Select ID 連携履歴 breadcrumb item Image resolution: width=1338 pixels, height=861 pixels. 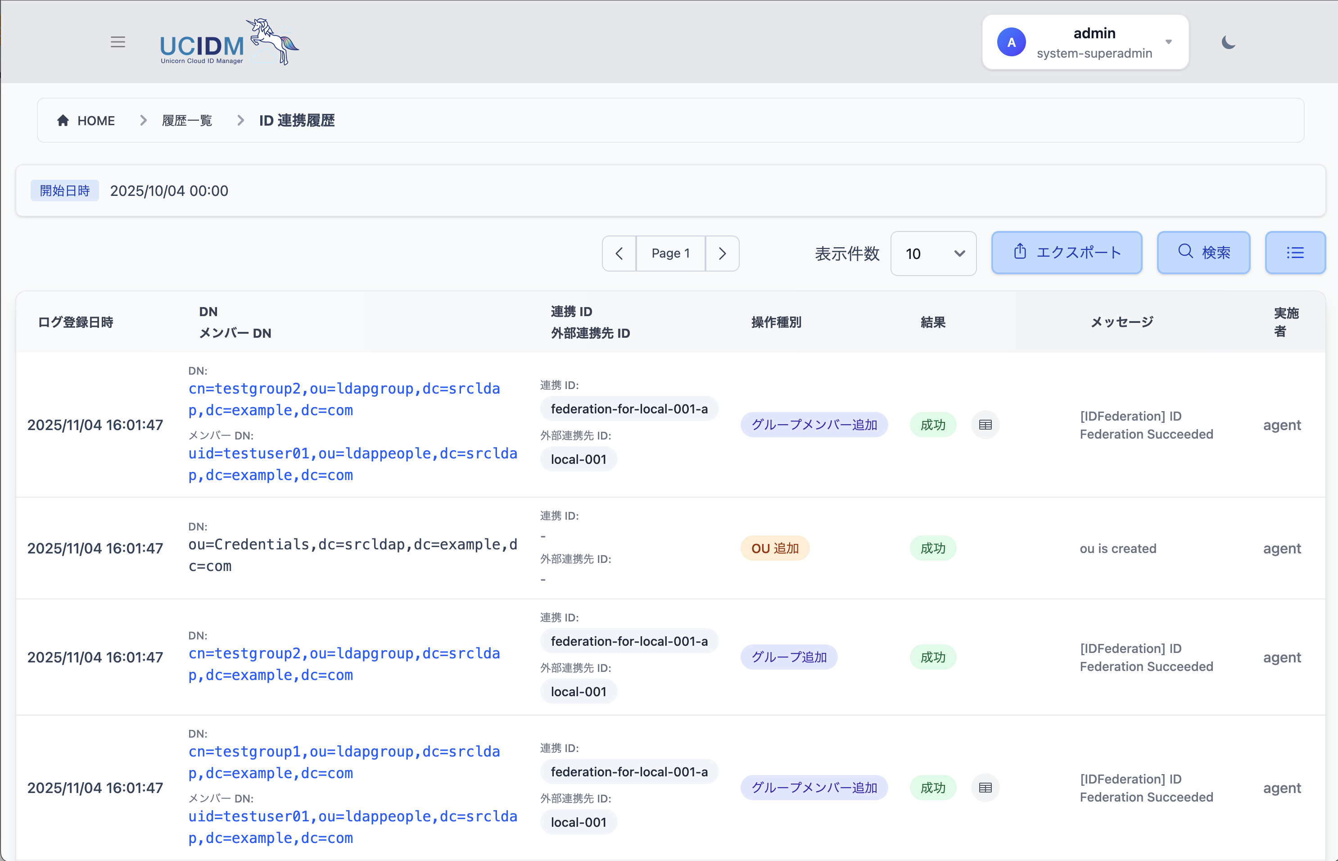click(x=296, y=121)
